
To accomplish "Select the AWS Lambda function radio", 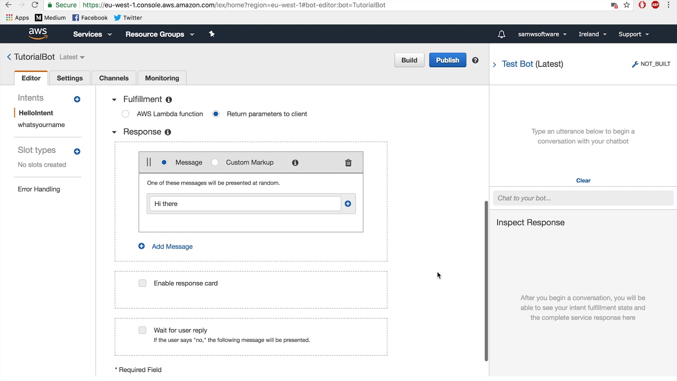I will point(125,114).
